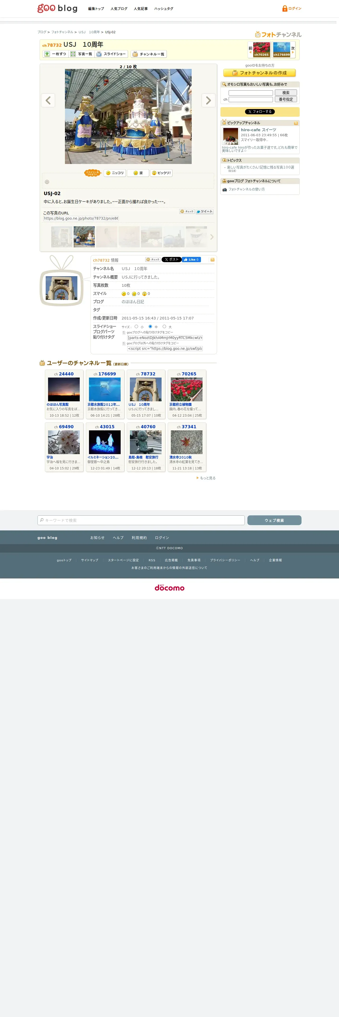Open のほほん日記 blog link

point(133,302)
